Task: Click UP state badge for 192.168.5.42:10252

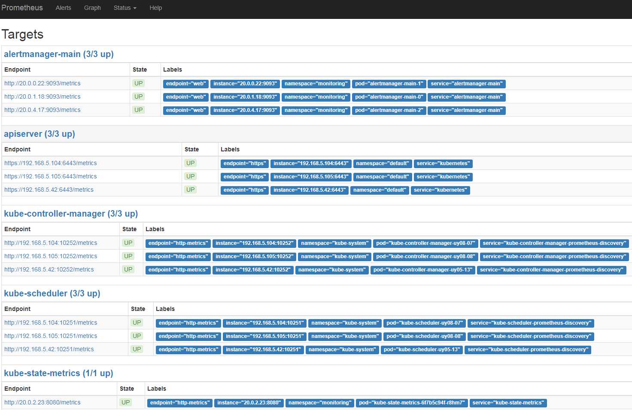Action: pos(128,269)
